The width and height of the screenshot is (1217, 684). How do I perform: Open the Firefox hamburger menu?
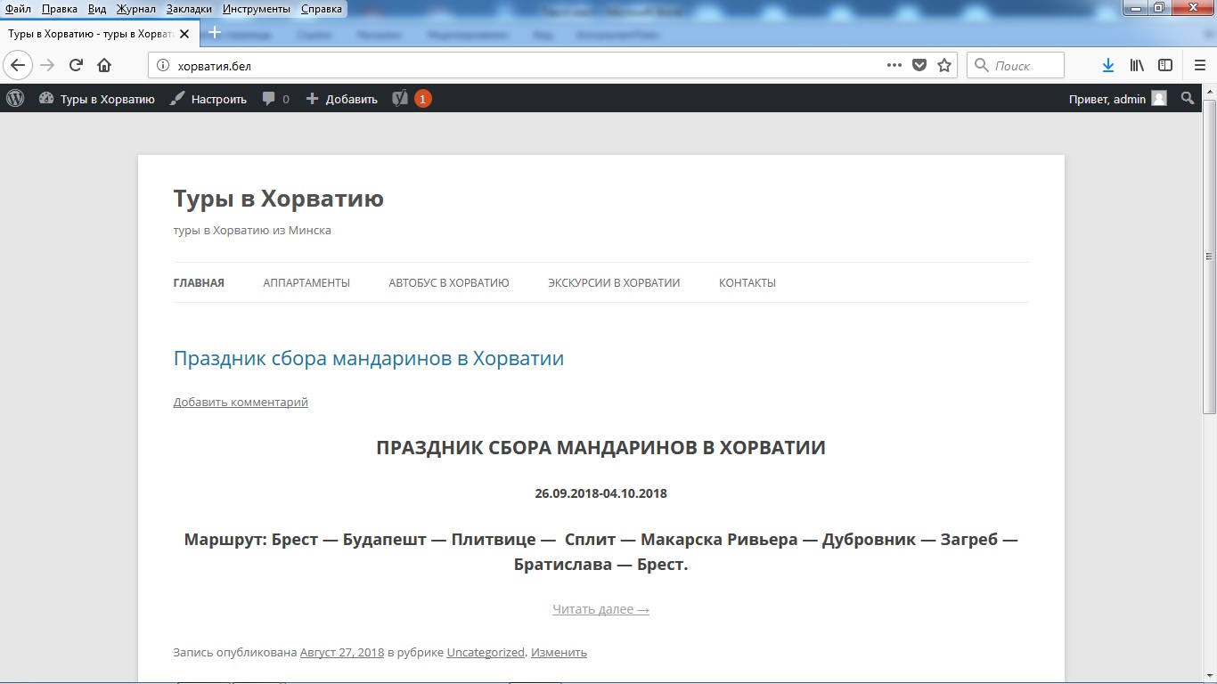point(1199,65)
